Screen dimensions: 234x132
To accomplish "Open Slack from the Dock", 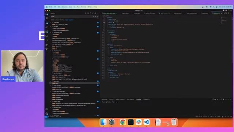I will pos(139,122).
